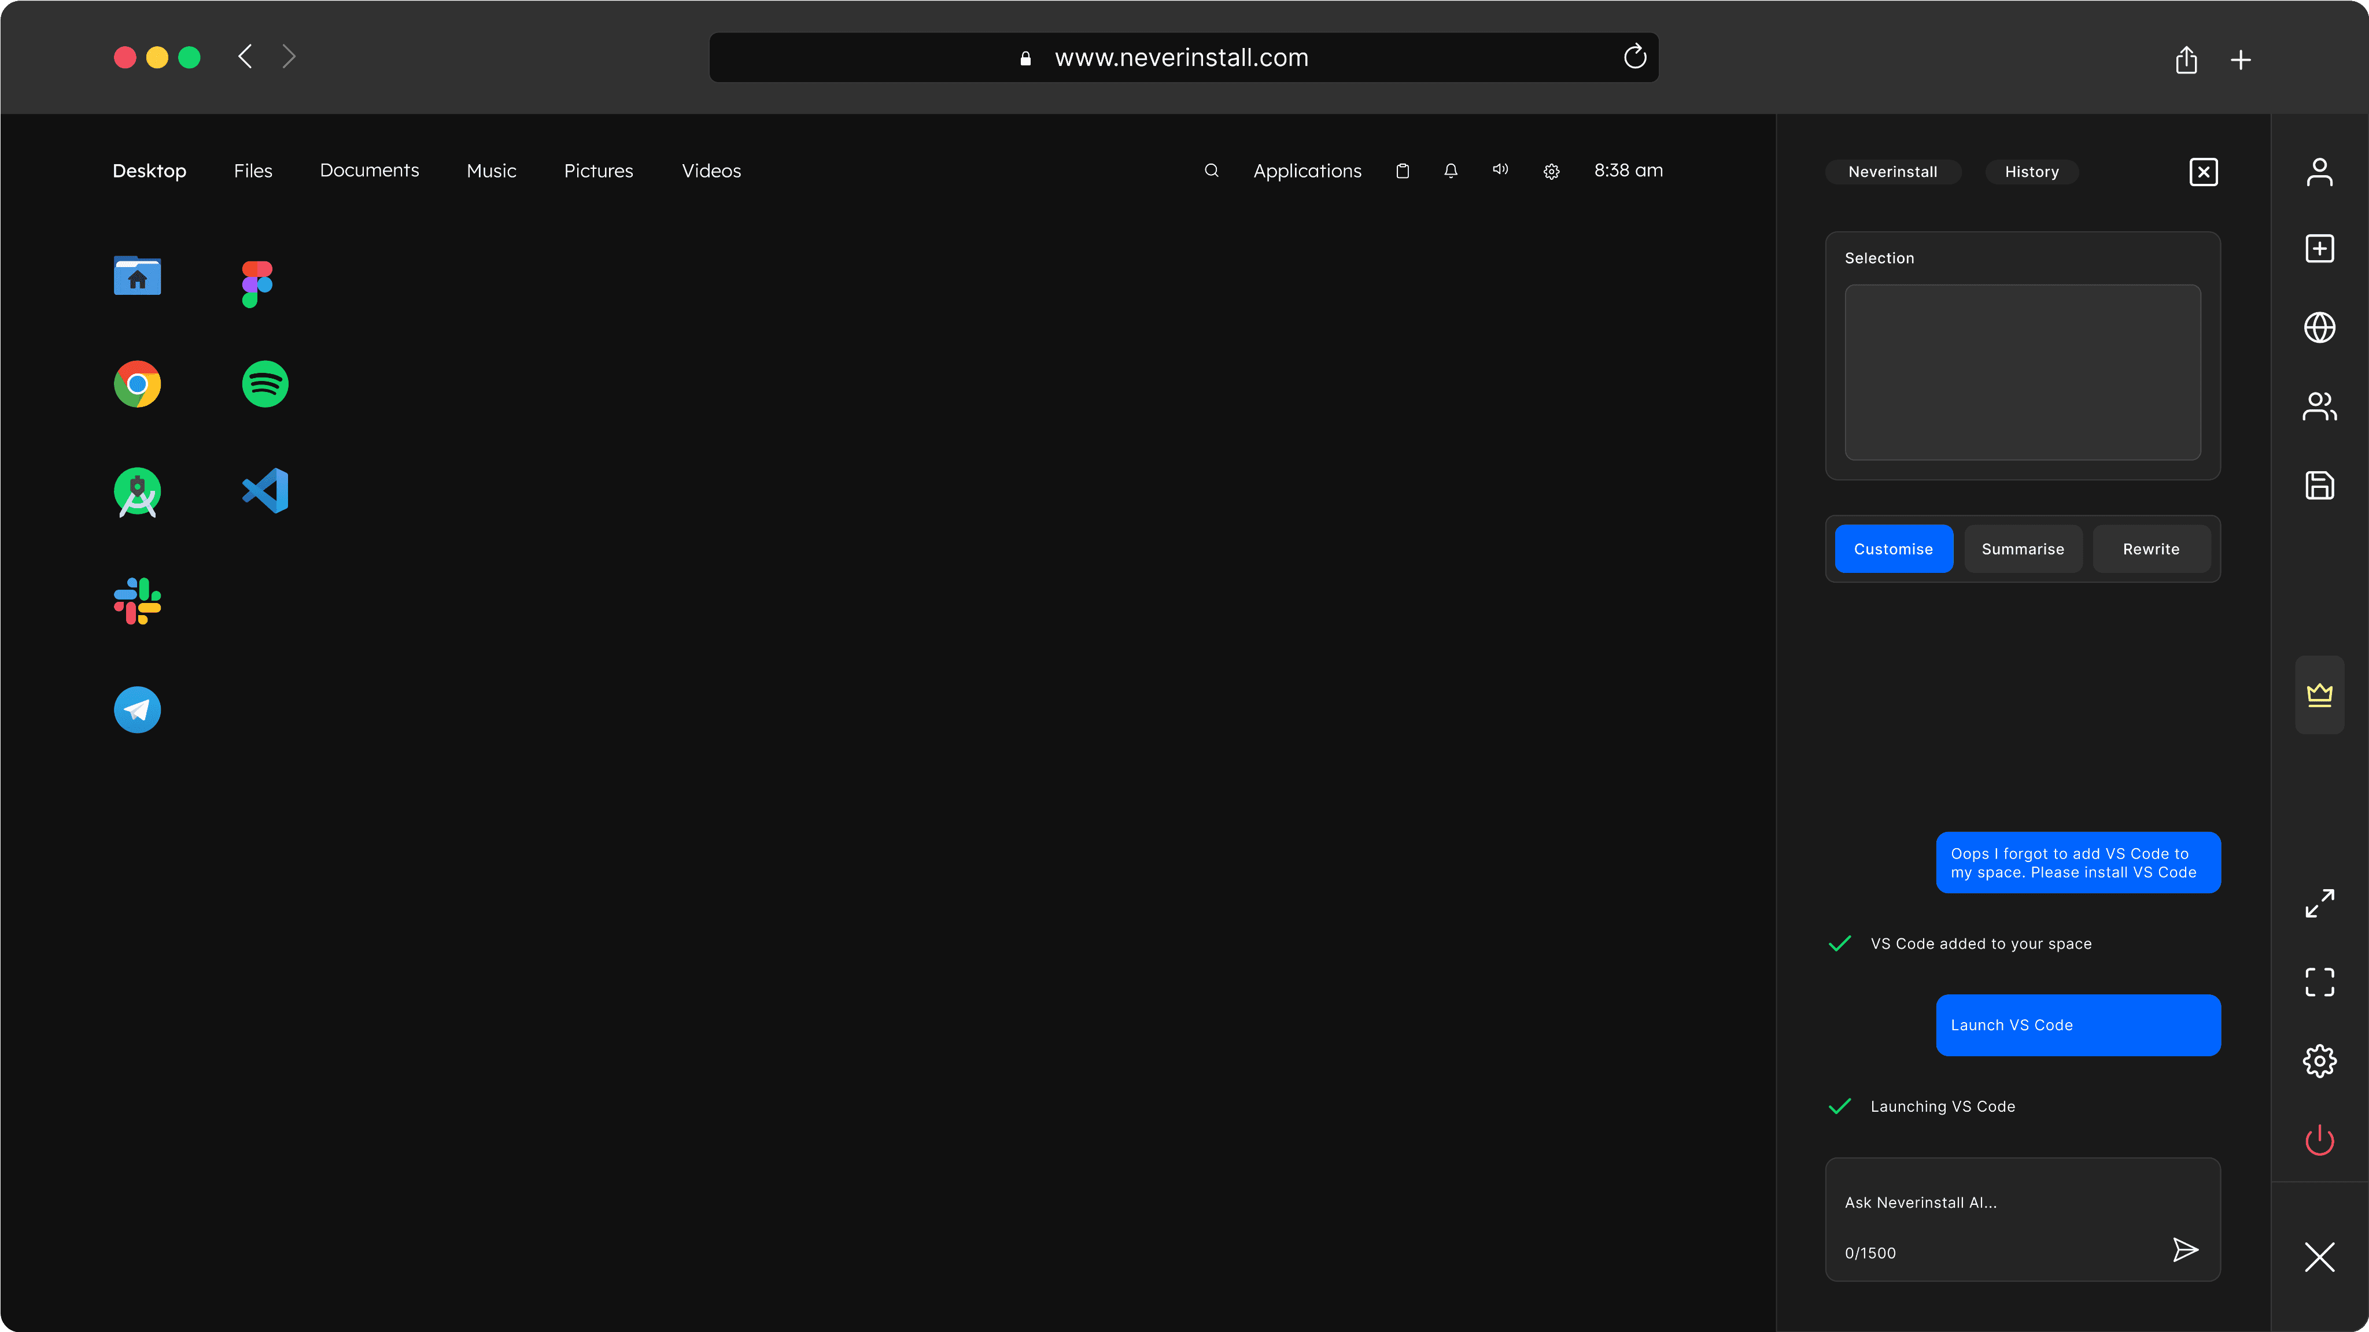The image size is (2369, 1332).
Task: Open the Applications menu
Action: click(x=1307, y=171)
